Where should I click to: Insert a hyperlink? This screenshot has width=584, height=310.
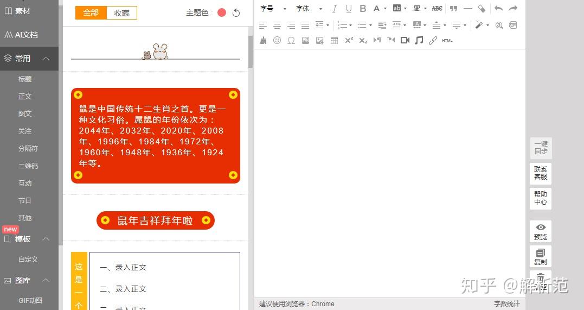(433, 40)
